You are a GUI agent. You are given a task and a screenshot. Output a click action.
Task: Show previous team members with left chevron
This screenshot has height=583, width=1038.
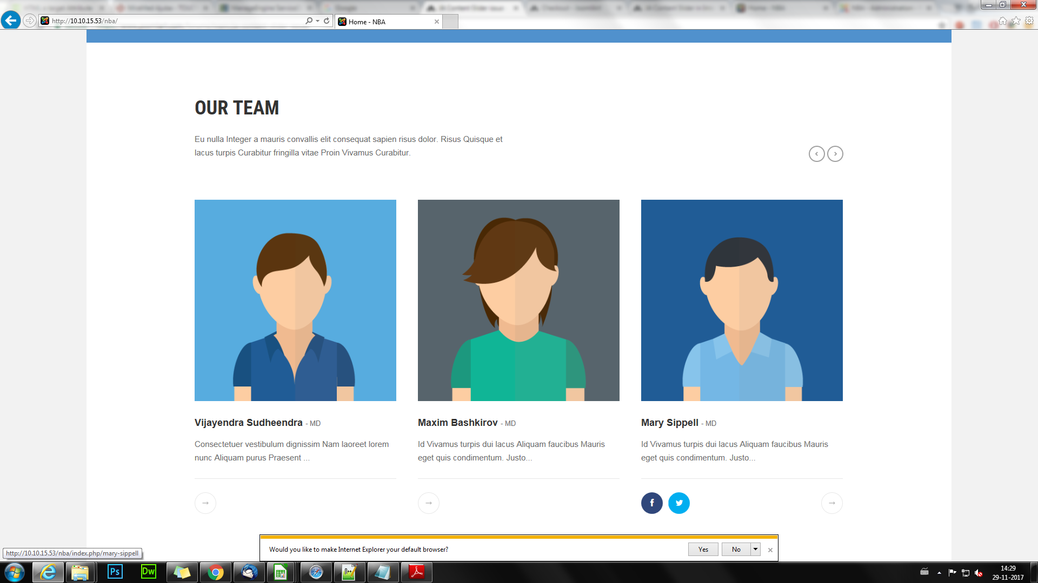816,154
